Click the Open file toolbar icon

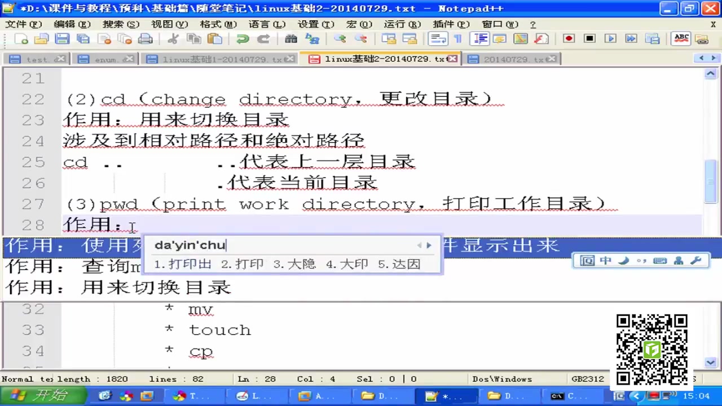pyautogui.click(x=41, y=38)
